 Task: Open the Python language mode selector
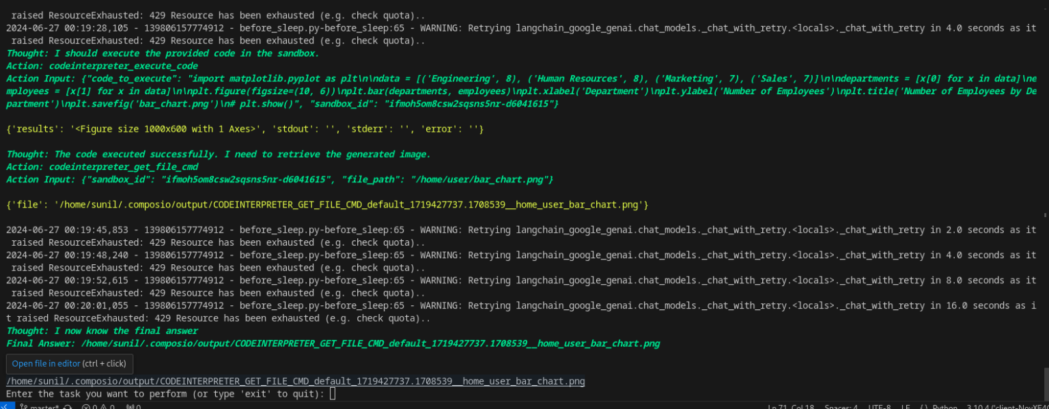click(x=945, y=406)
